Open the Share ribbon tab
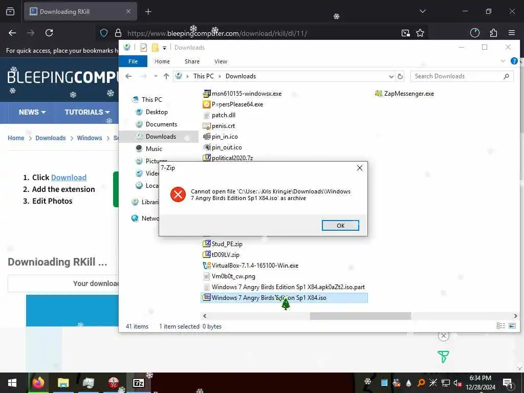This screenshot has height=393, width=524. coord(192,61)
